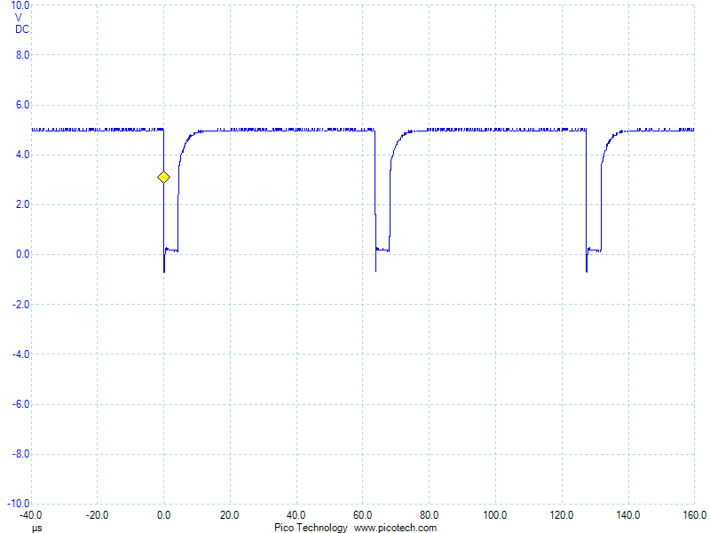Click the -6.0 voltage axis label
The width and height of the screenshot is (710, 533).
[x=20, y=404]
